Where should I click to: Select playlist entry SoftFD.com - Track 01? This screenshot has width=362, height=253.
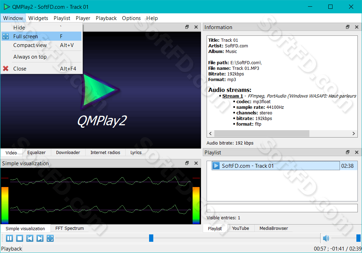pos(284,166)
